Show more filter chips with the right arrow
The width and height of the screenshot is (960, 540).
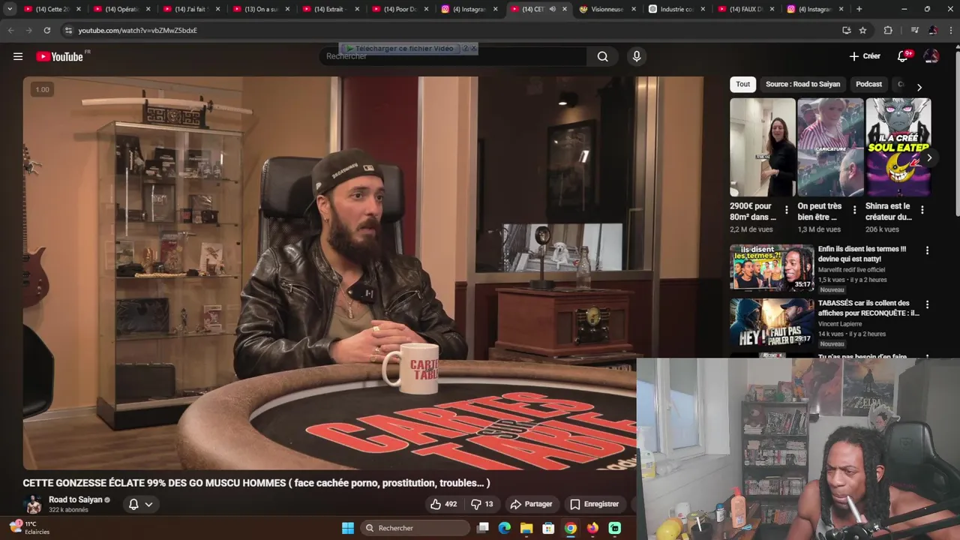point(919,87)
